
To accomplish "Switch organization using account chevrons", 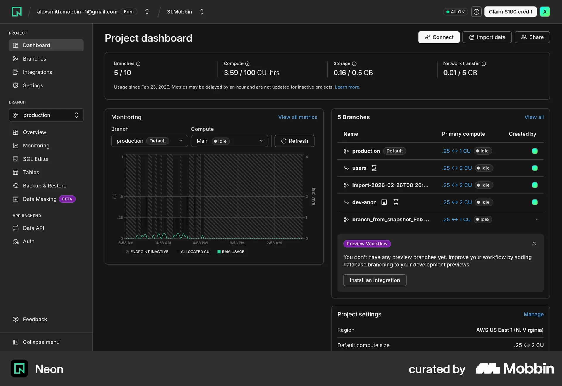I will 147,12.
